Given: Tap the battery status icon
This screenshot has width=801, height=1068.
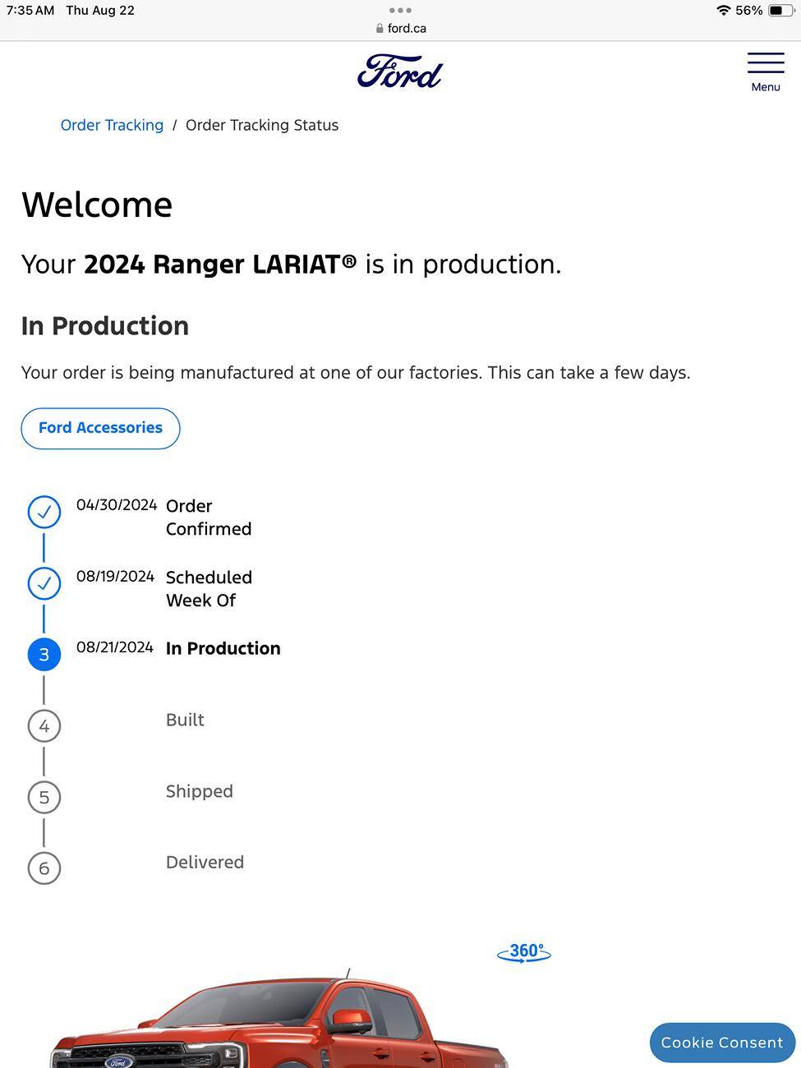Looking at the screenshot, I should (780, 11).
